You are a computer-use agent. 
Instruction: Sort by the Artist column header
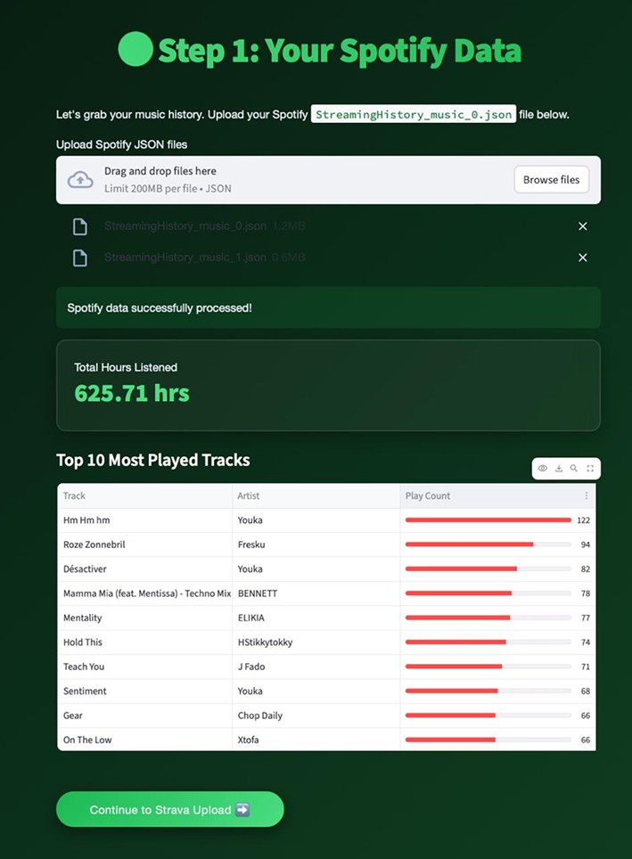point(316,495)
